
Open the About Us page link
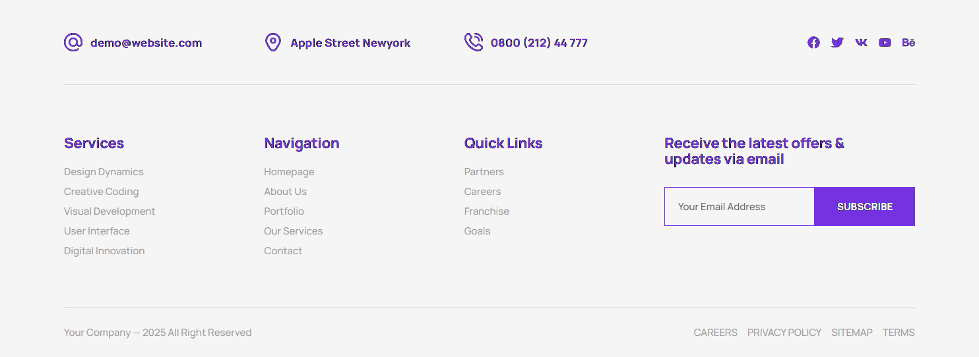285,192
